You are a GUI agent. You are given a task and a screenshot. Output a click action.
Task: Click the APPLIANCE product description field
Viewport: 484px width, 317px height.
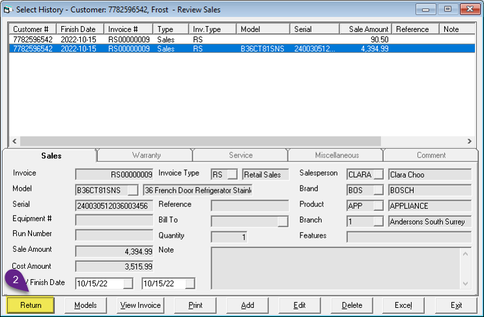click(x=430, y=206)
